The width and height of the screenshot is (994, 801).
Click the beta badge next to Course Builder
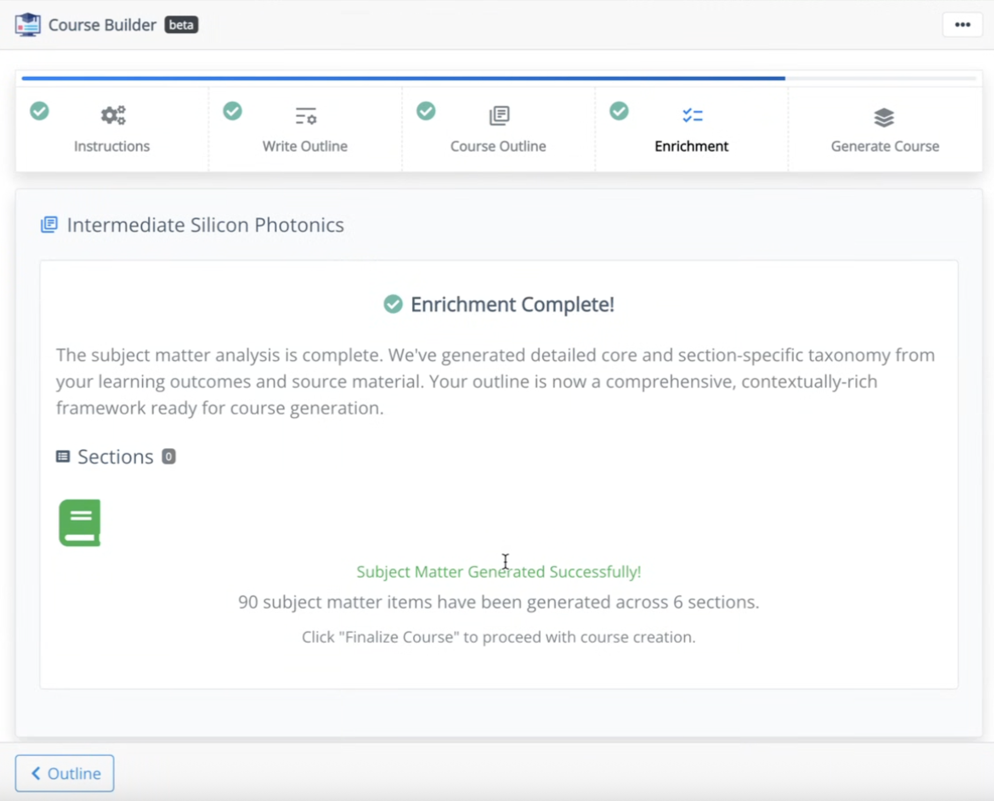click(181, 25)
